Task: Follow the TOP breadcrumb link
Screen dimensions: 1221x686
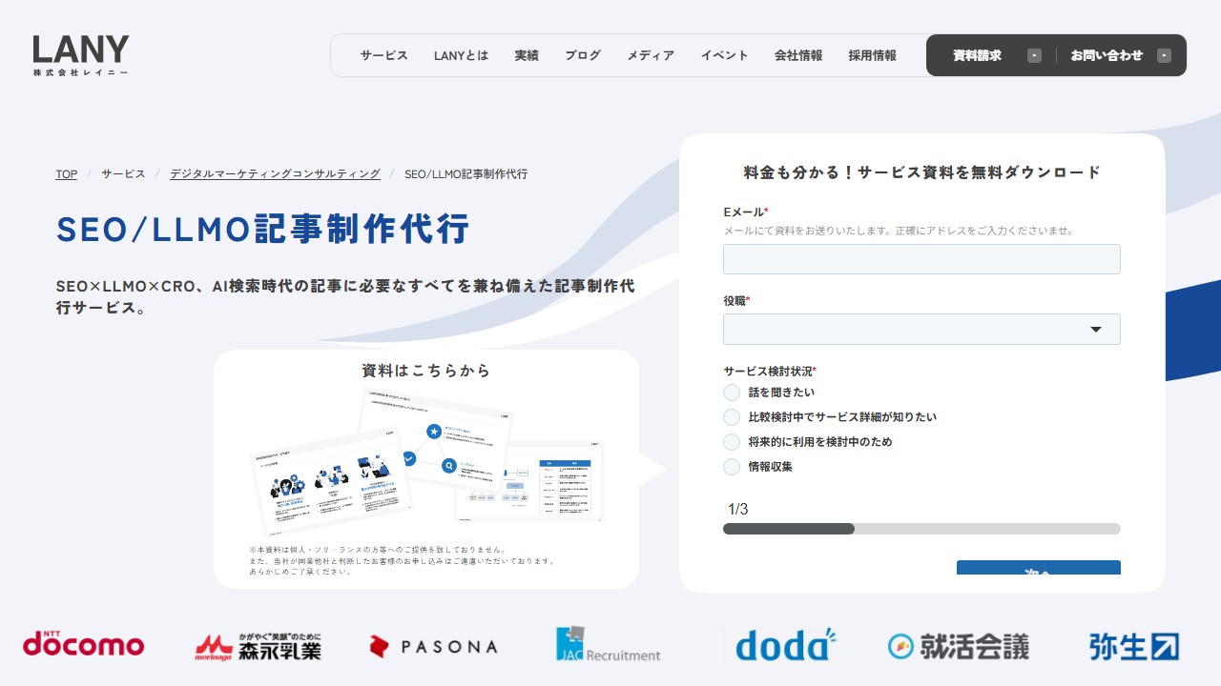Action: tap(66, 174)
